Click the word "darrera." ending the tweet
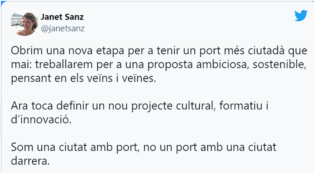Screen dimensions: 314x173 pyautogui.click(x=30, y=161)
